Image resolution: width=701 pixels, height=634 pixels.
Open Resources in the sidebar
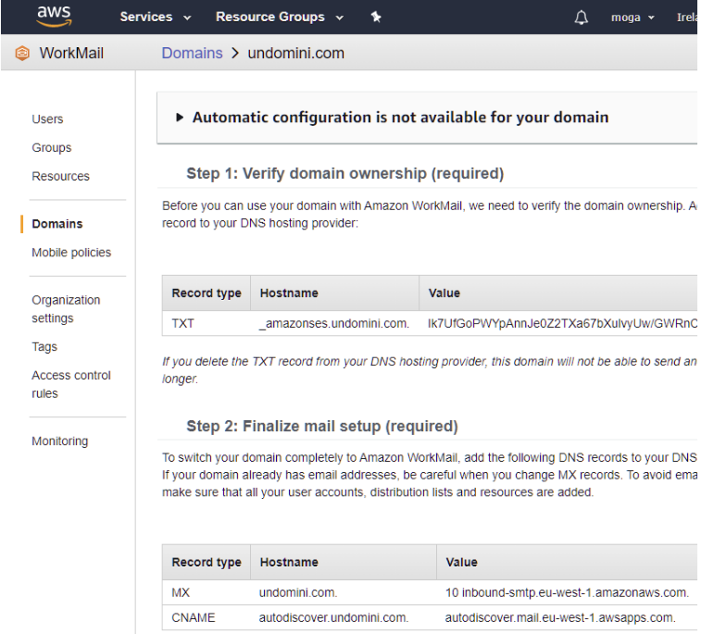coord(60,177)
